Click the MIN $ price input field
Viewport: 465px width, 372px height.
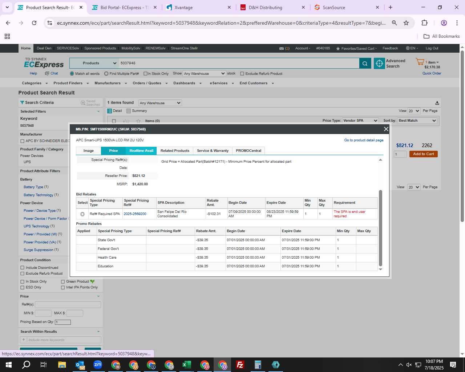click(43, 313)
